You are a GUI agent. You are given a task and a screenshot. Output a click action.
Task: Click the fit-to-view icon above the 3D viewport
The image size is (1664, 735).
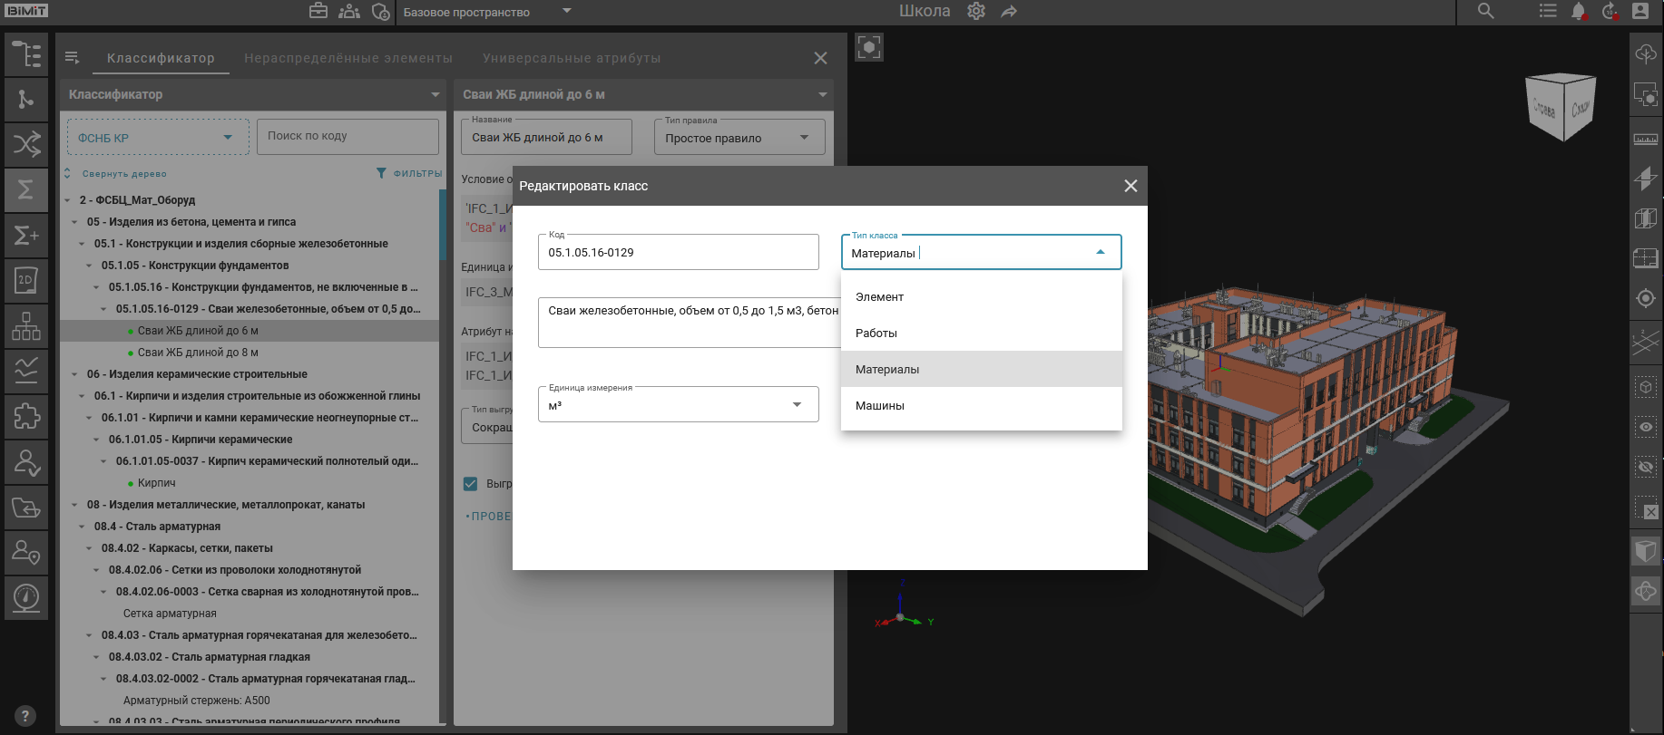coord(869,47)
